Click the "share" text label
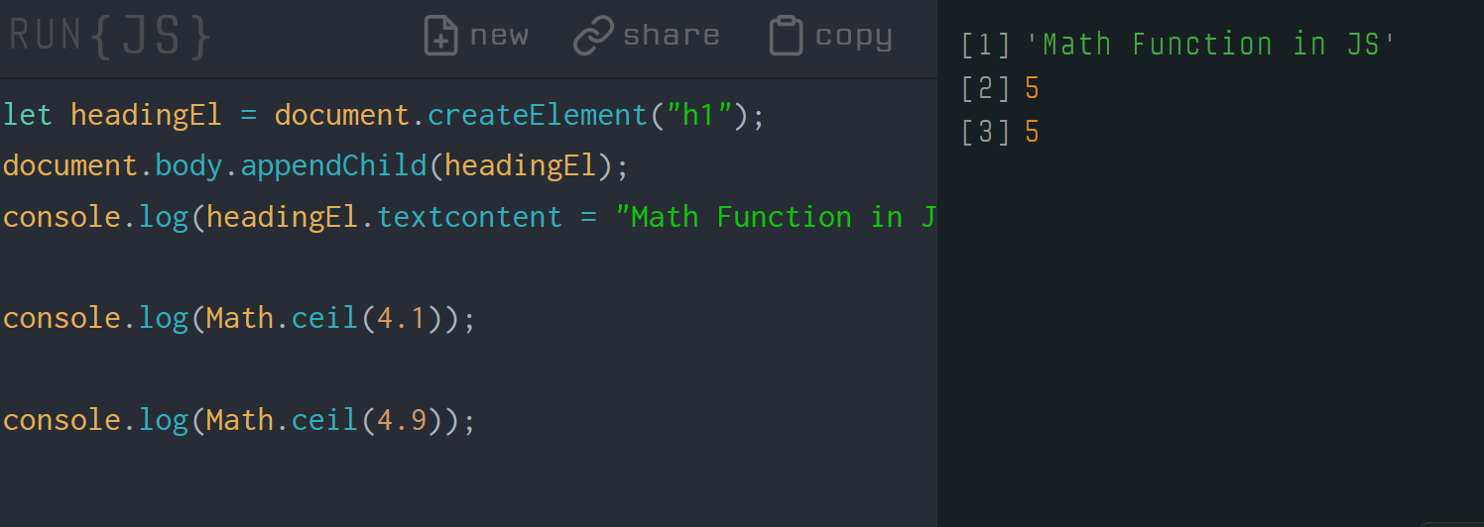 tap(671, 36)
